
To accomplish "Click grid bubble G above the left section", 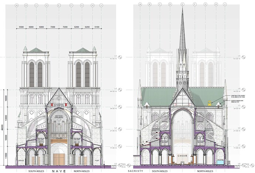I will pyautogui.click(x=82, y=6).
